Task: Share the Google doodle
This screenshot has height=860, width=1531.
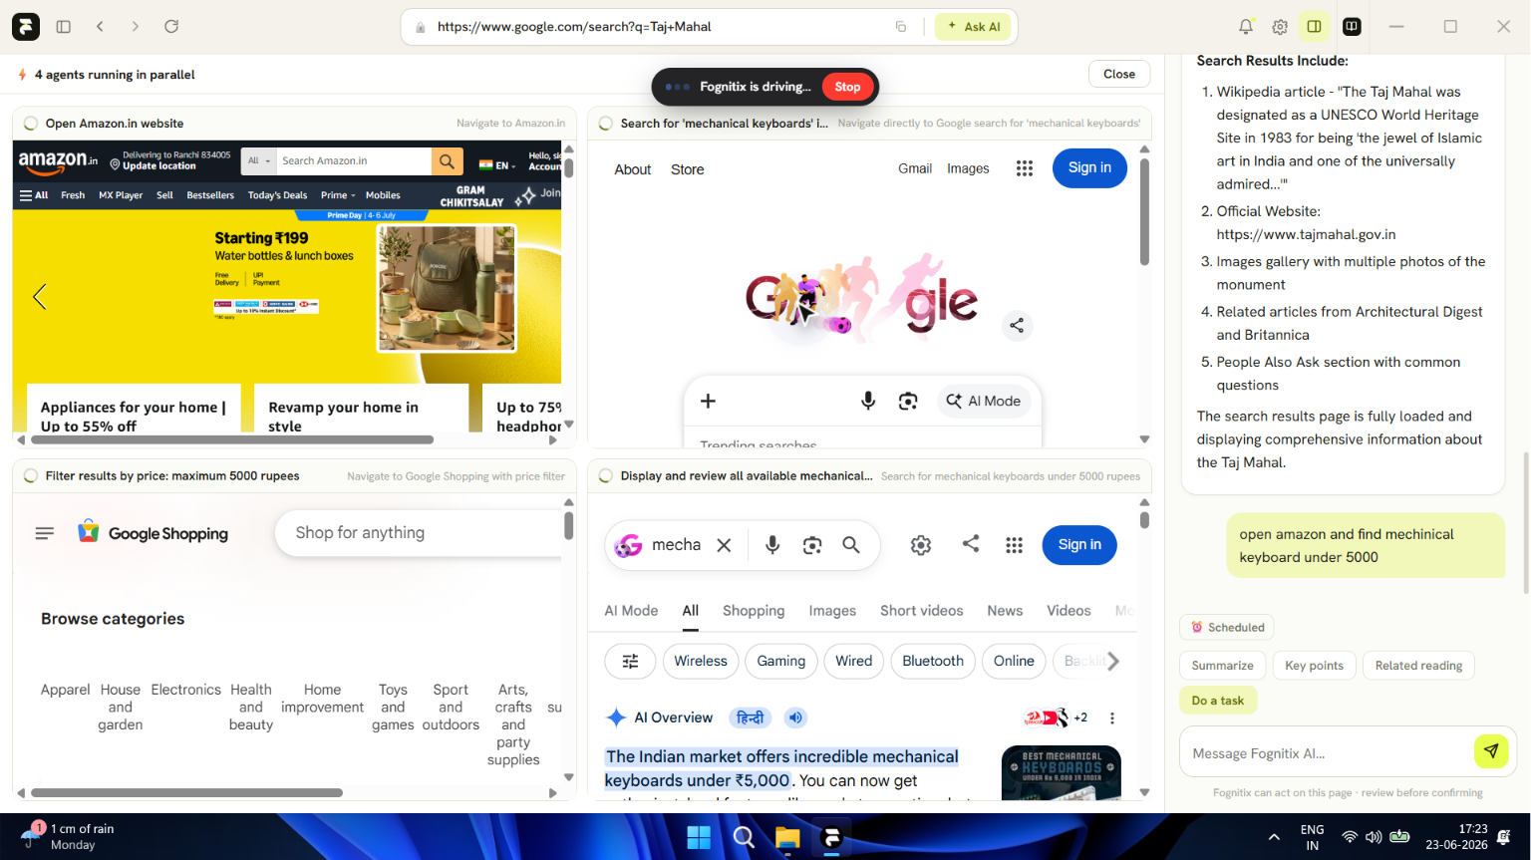Action: [x=1017, y=326]
